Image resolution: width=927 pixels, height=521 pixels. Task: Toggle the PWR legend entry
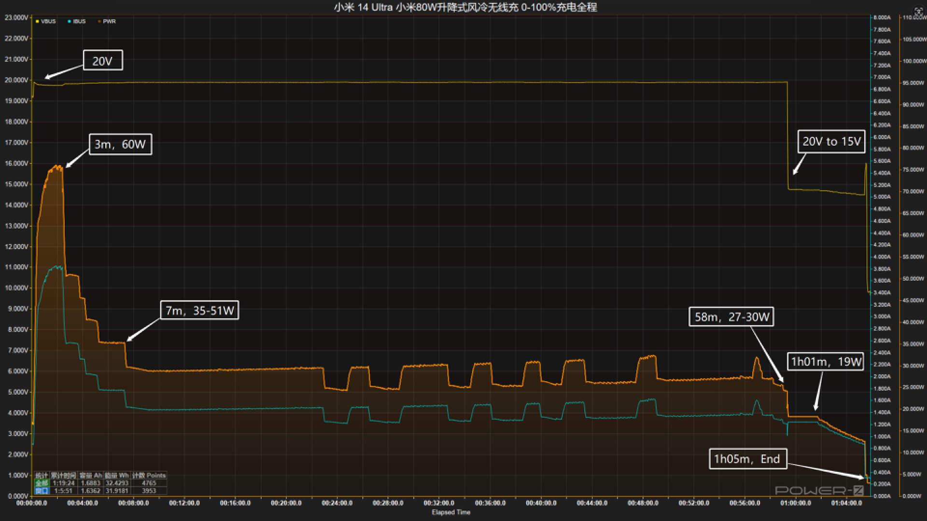pos(107,21)
